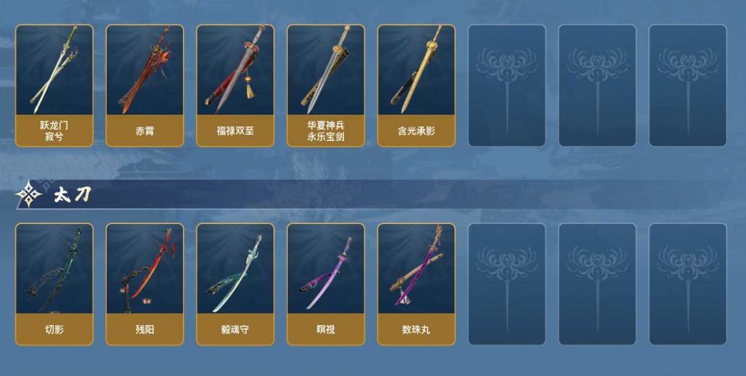Choose the 数珠丸 katana card

coord(417,284)
